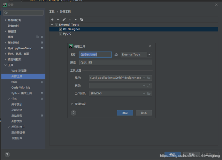Click 工具 in the breadcrumb path
222x160 pixels.
tap(52, 12)
